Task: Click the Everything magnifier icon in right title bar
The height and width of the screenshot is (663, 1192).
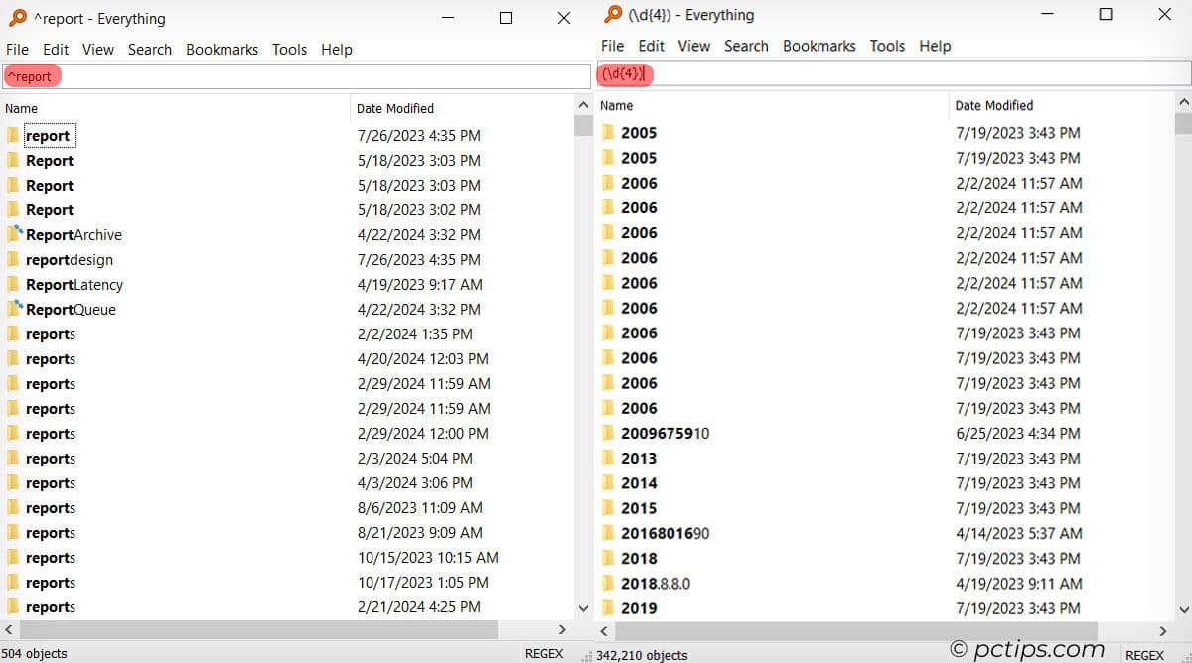Action: click(612, 15)
